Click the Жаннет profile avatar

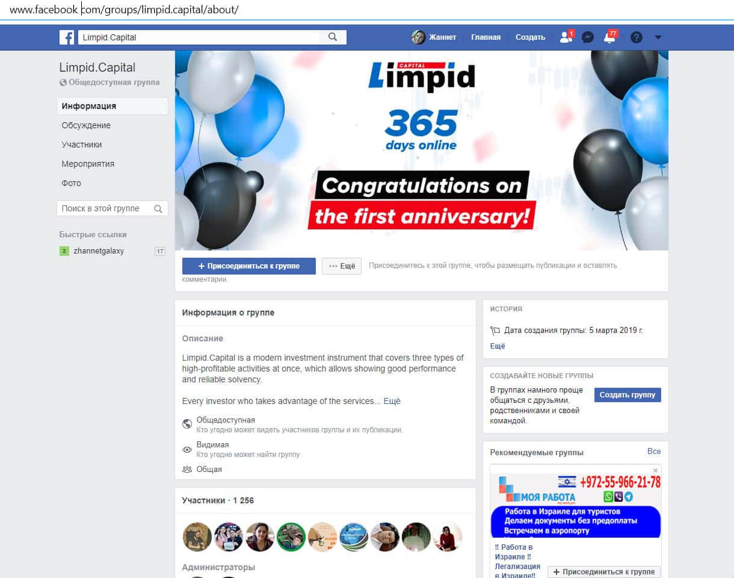pyautogui.click(x=418, y=37)
